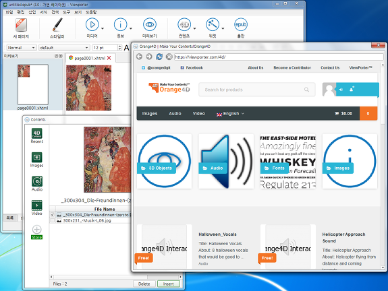Open Helicopter Approach Sound product title
The image size is (388, 291).
coord(343,237)
